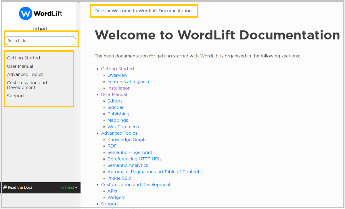Open Advanced Topics in the sidebar menu

(25, 74)
